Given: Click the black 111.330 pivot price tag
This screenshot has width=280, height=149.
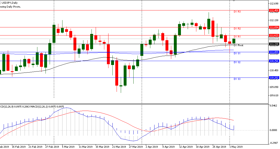Looking at the screenshot, I should point(274,44).
